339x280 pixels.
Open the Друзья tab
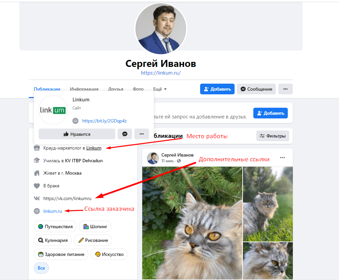115,89
